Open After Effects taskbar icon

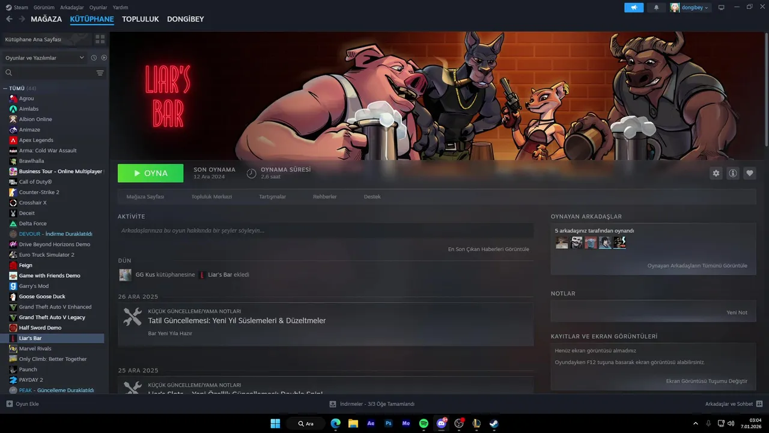tap(371, 423)
